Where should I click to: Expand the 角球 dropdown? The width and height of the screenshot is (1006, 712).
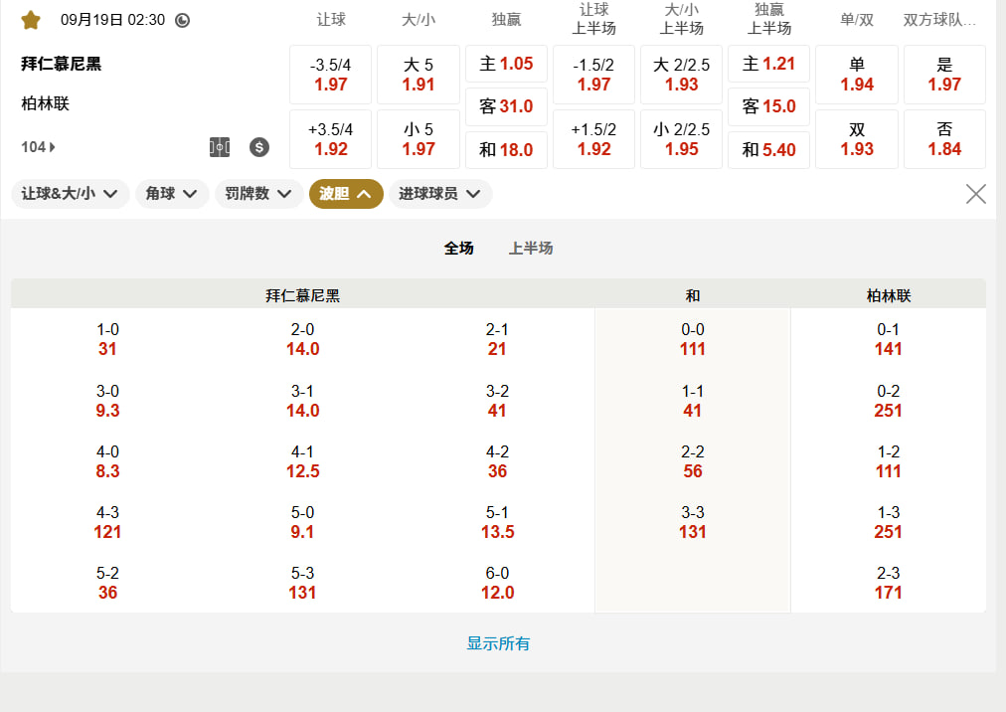171,194
